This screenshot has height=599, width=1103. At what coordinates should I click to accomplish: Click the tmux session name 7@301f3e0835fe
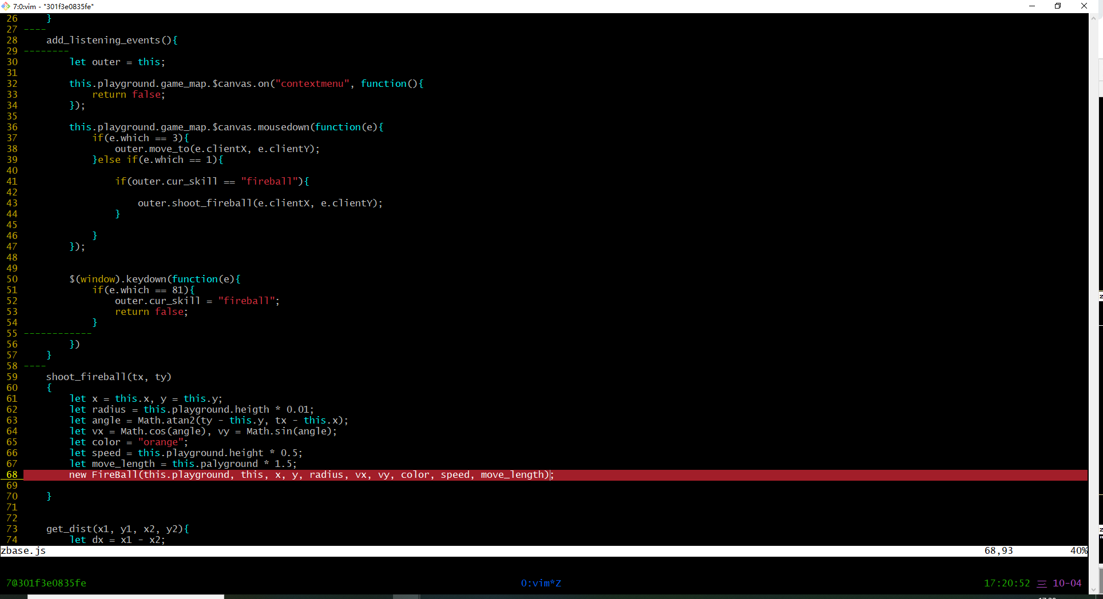coord(46,584)
